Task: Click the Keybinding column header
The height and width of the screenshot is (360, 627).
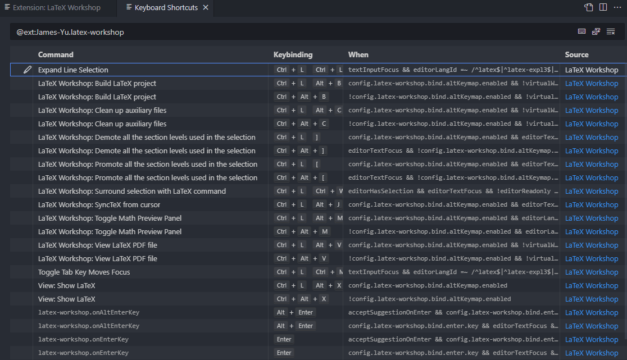Action: (x=293, y=54)
